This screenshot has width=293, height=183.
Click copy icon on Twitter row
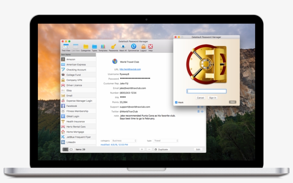point(198,111)
